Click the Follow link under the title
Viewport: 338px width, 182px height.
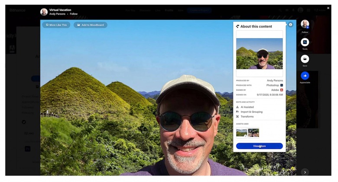[x=74, y=14]
